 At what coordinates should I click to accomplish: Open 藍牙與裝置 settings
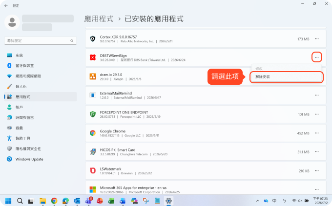(x=40, y=66)
